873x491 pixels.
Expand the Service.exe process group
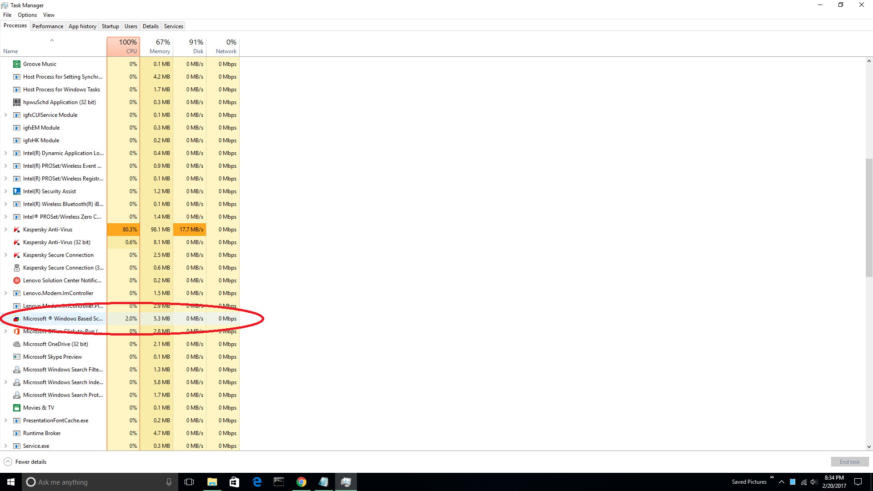coord(6,446)
